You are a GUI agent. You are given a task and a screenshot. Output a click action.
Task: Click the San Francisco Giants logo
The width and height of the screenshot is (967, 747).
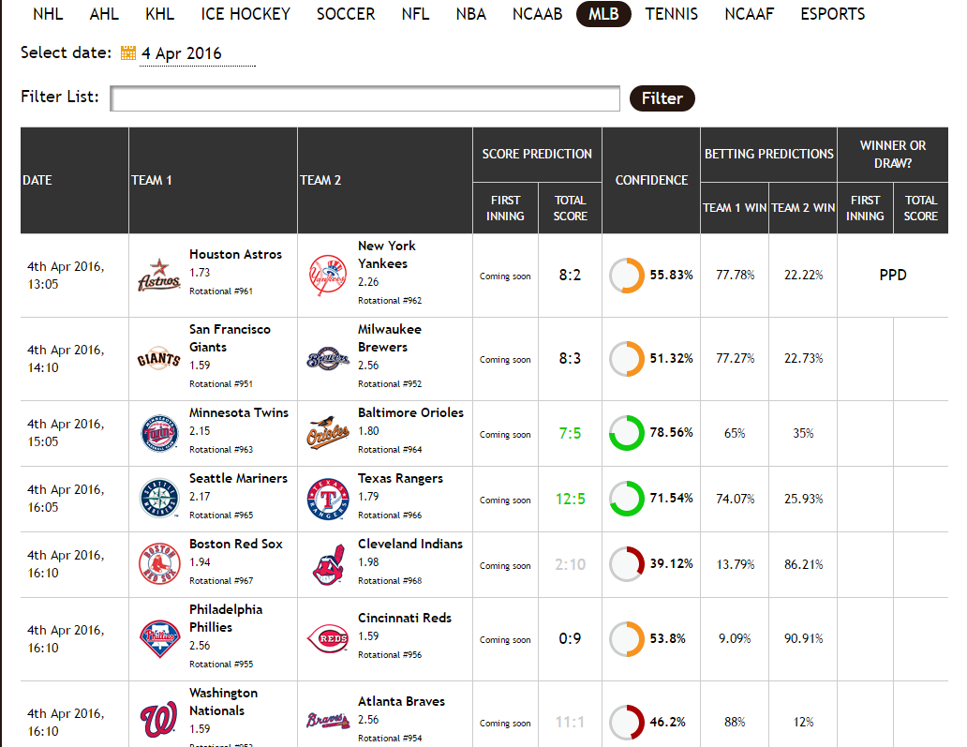coord(159,358)
